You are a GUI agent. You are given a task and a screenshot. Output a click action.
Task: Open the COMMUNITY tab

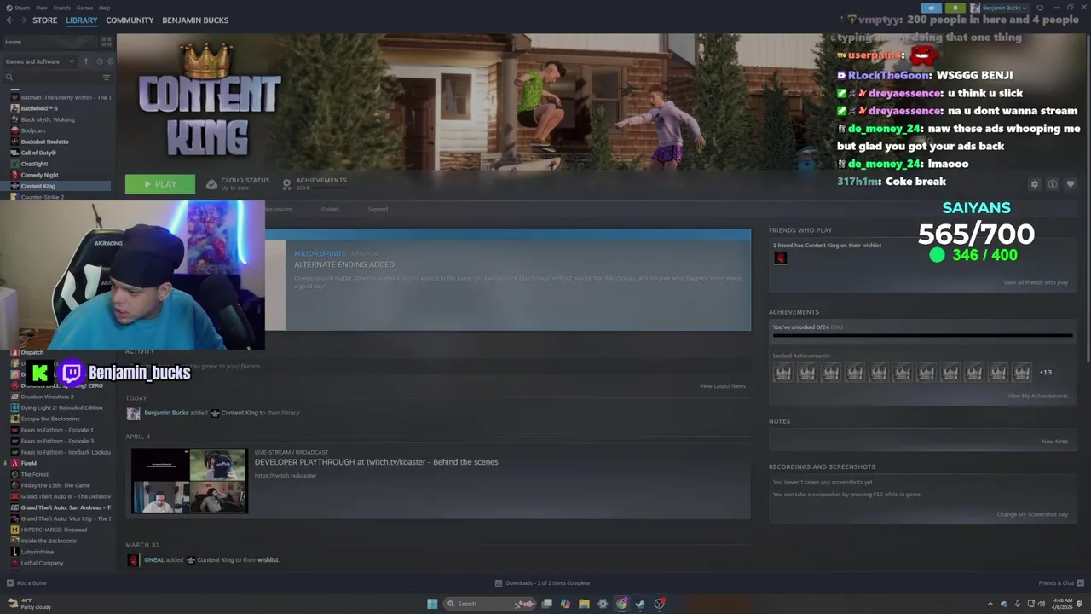click(130, 20)
